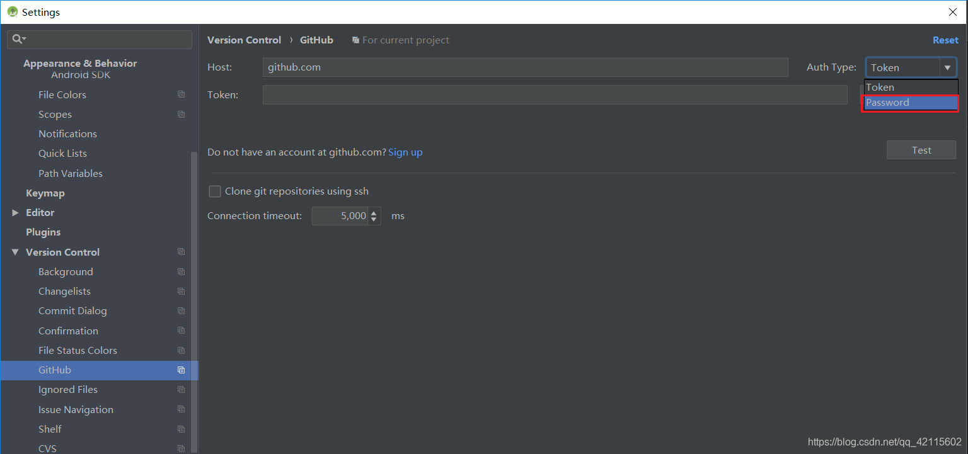Click the project-scope icon beside Version Control
Screen dimensions: 968x454
click(x=181, y=252)
